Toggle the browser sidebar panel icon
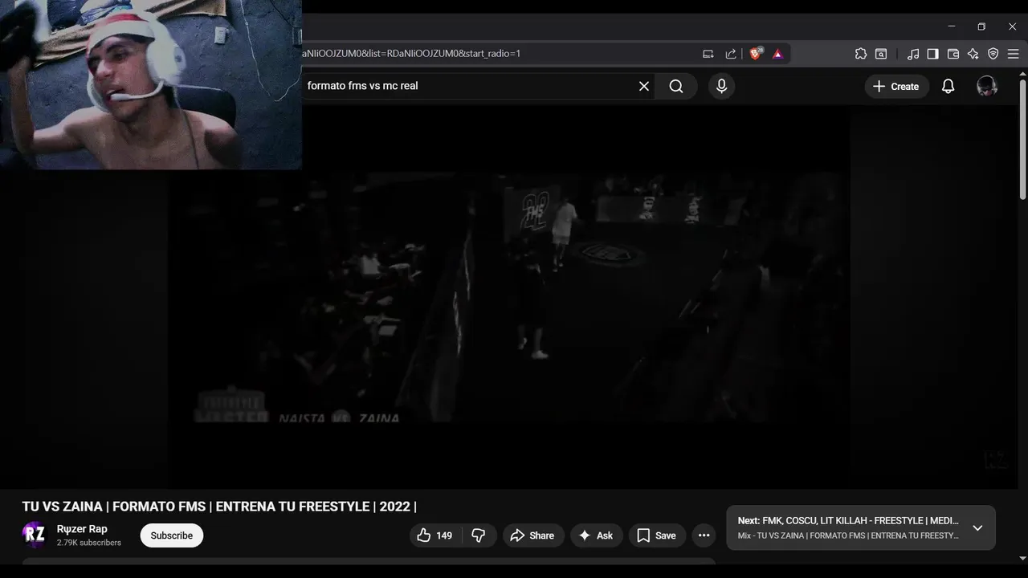Viewport: 1028px width, 578px height. pos(932,54)
